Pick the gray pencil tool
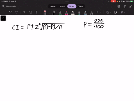 tap(92, 13)
